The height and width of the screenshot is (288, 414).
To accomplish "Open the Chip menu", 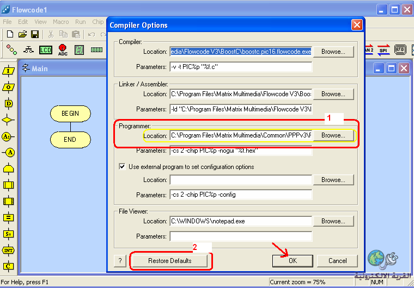I will (98, 22).
